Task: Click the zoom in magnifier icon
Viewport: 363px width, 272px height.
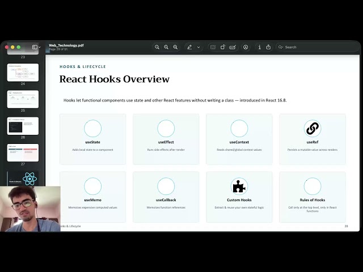Action: pyautogui.click(x=175, y=47)
